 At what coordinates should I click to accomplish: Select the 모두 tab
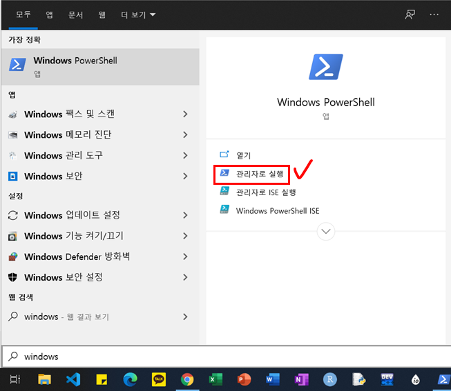coord(23,14)
